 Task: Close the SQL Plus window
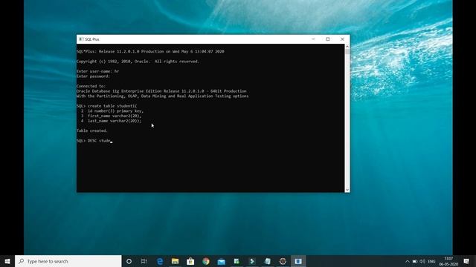coord(342,39)
